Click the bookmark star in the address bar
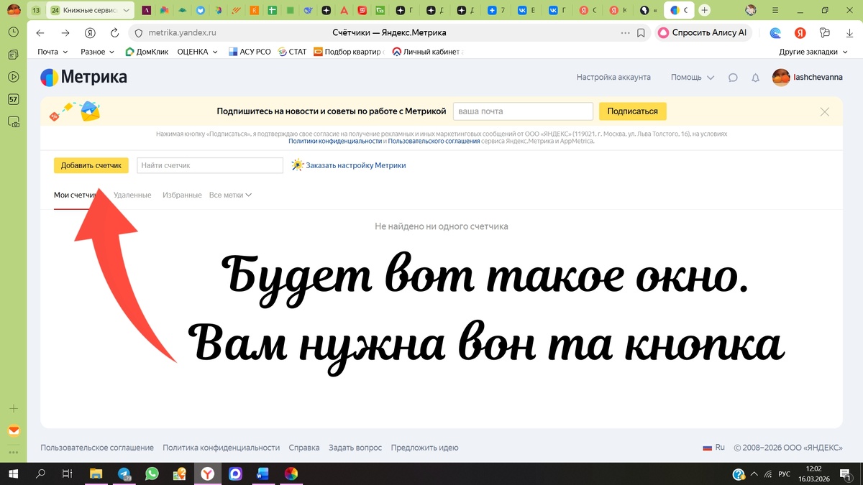 coord(640,32)
